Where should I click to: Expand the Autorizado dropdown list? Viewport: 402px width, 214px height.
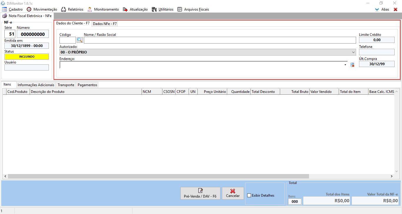[x=353, y=52]
